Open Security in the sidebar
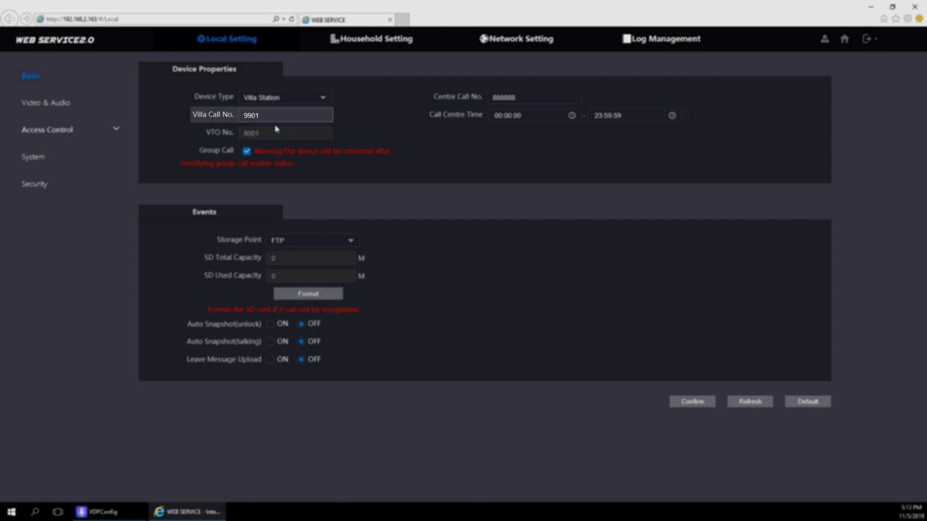This screenshot has height=521, width=927. click(34, 184)
